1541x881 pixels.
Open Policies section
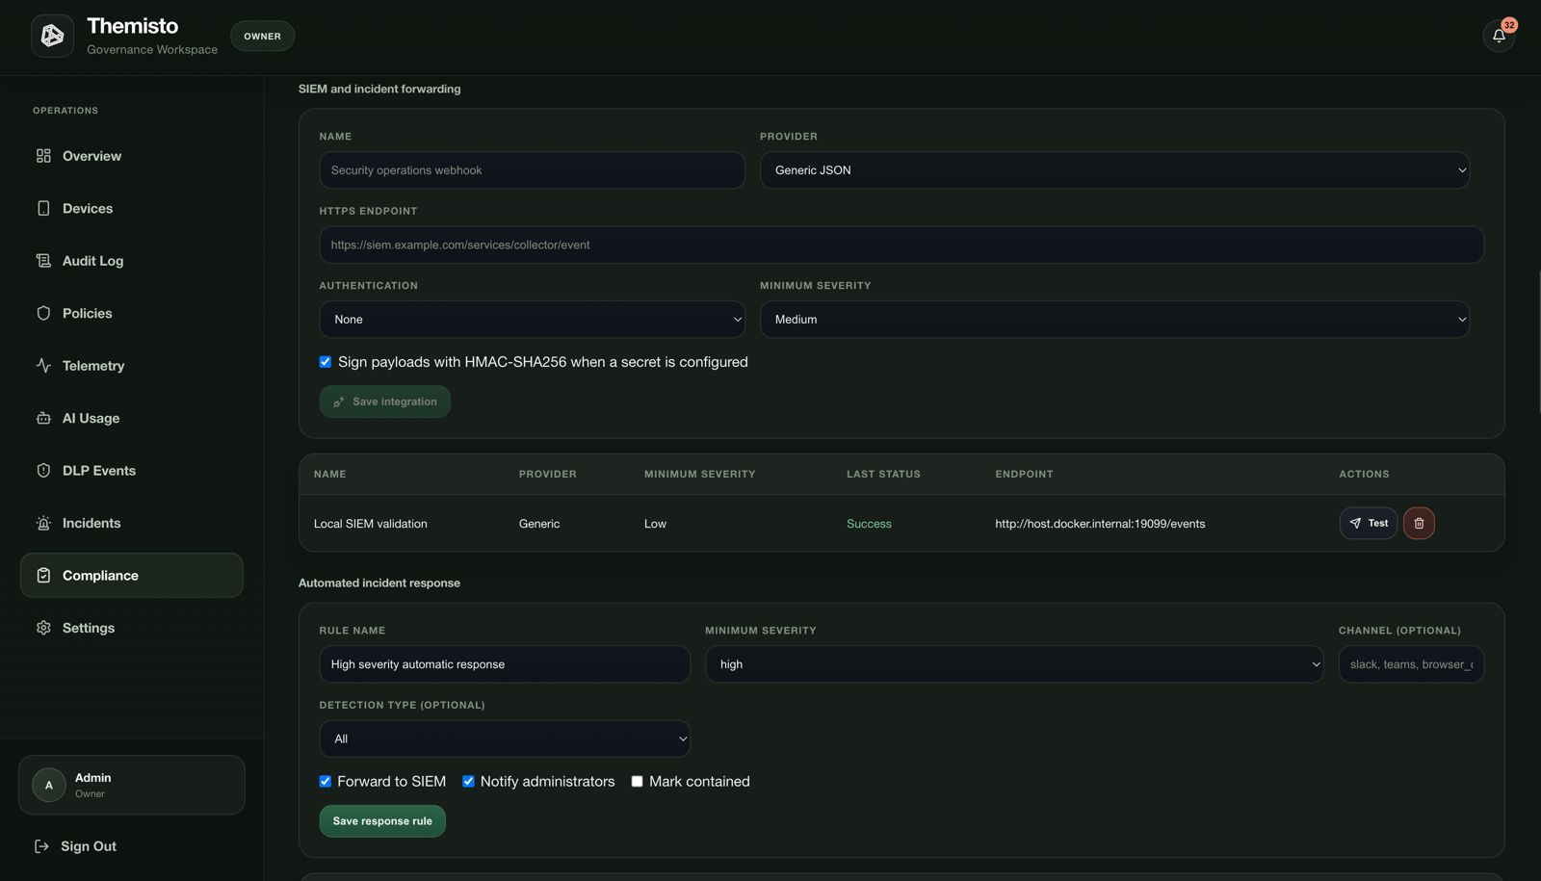(131, 313)
